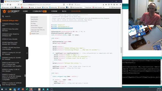Switch to Firefox on the taskbar
Screen dimensions: 162x91
point(31,89)
